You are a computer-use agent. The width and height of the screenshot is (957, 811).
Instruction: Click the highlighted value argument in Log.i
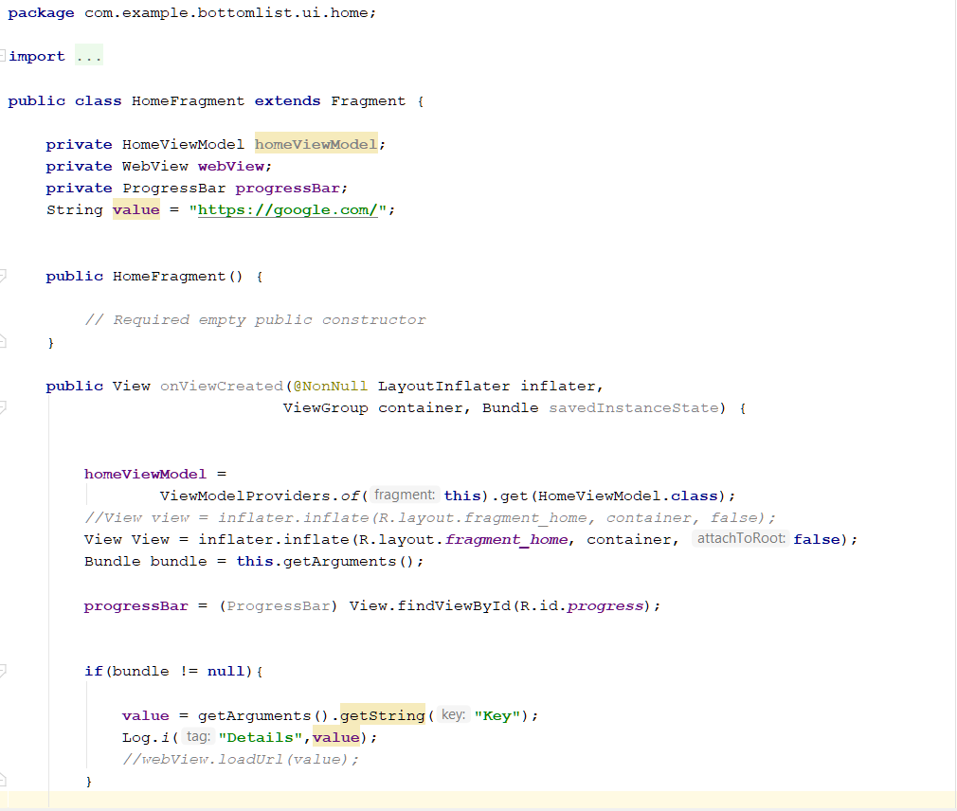(335, 738)
